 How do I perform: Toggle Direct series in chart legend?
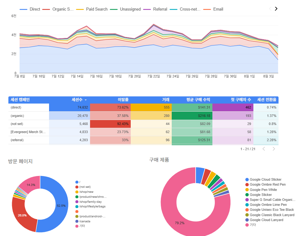30,9
